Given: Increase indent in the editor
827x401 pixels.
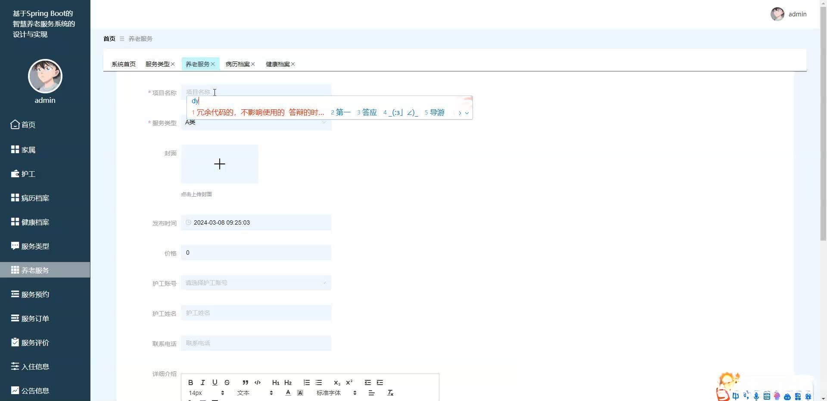Looking at the screenshot, I should point(379,382).
